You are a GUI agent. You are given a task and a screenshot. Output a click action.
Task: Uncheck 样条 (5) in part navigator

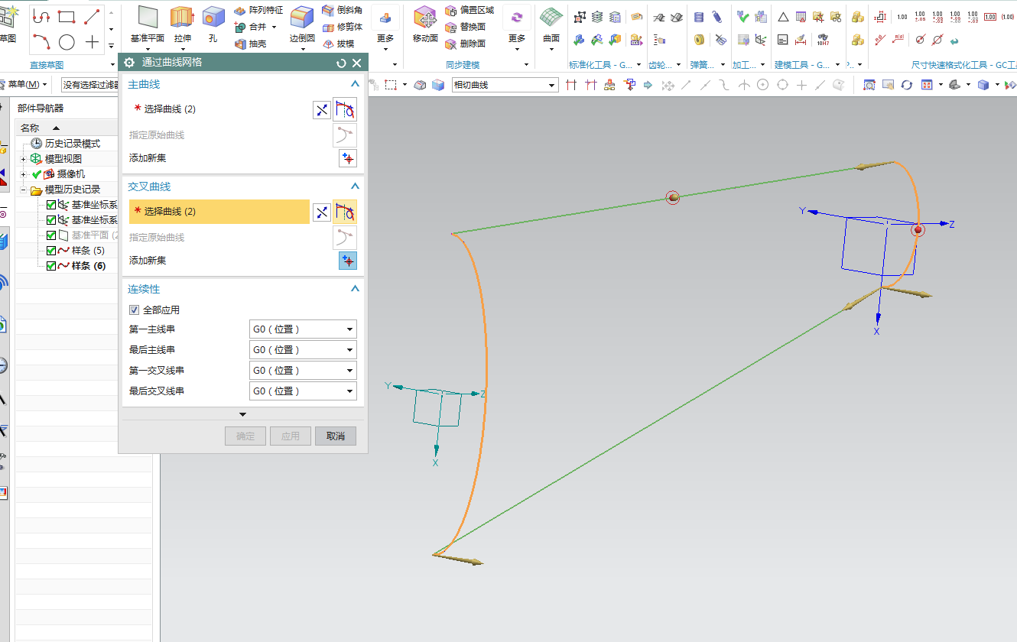point(51,251)
